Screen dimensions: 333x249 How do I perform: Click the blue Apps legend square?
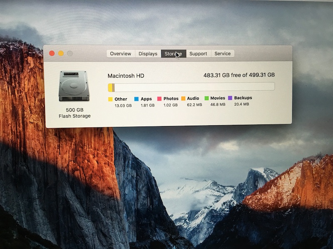(x=136, y=99)
